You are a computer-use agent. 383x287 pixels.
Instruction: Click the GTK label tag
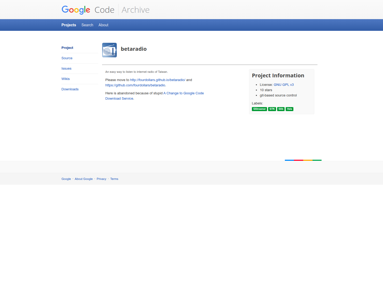(x=272, y=109)
